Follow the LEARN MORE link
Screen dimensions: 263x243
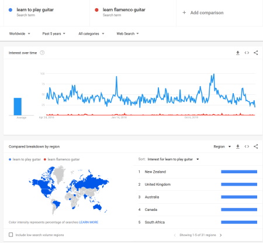(x=88, y=223)
